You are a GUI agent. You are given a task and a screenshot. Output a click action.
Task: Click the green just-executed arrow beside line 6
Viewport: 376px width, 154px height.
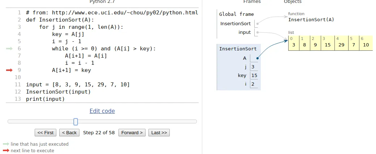pos(9,49)
